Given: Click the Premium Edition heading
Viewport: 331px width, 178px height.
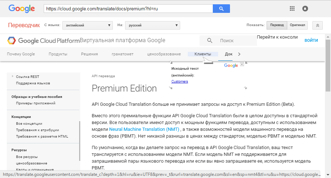Looking at the screenshot, I should [124, 88].
